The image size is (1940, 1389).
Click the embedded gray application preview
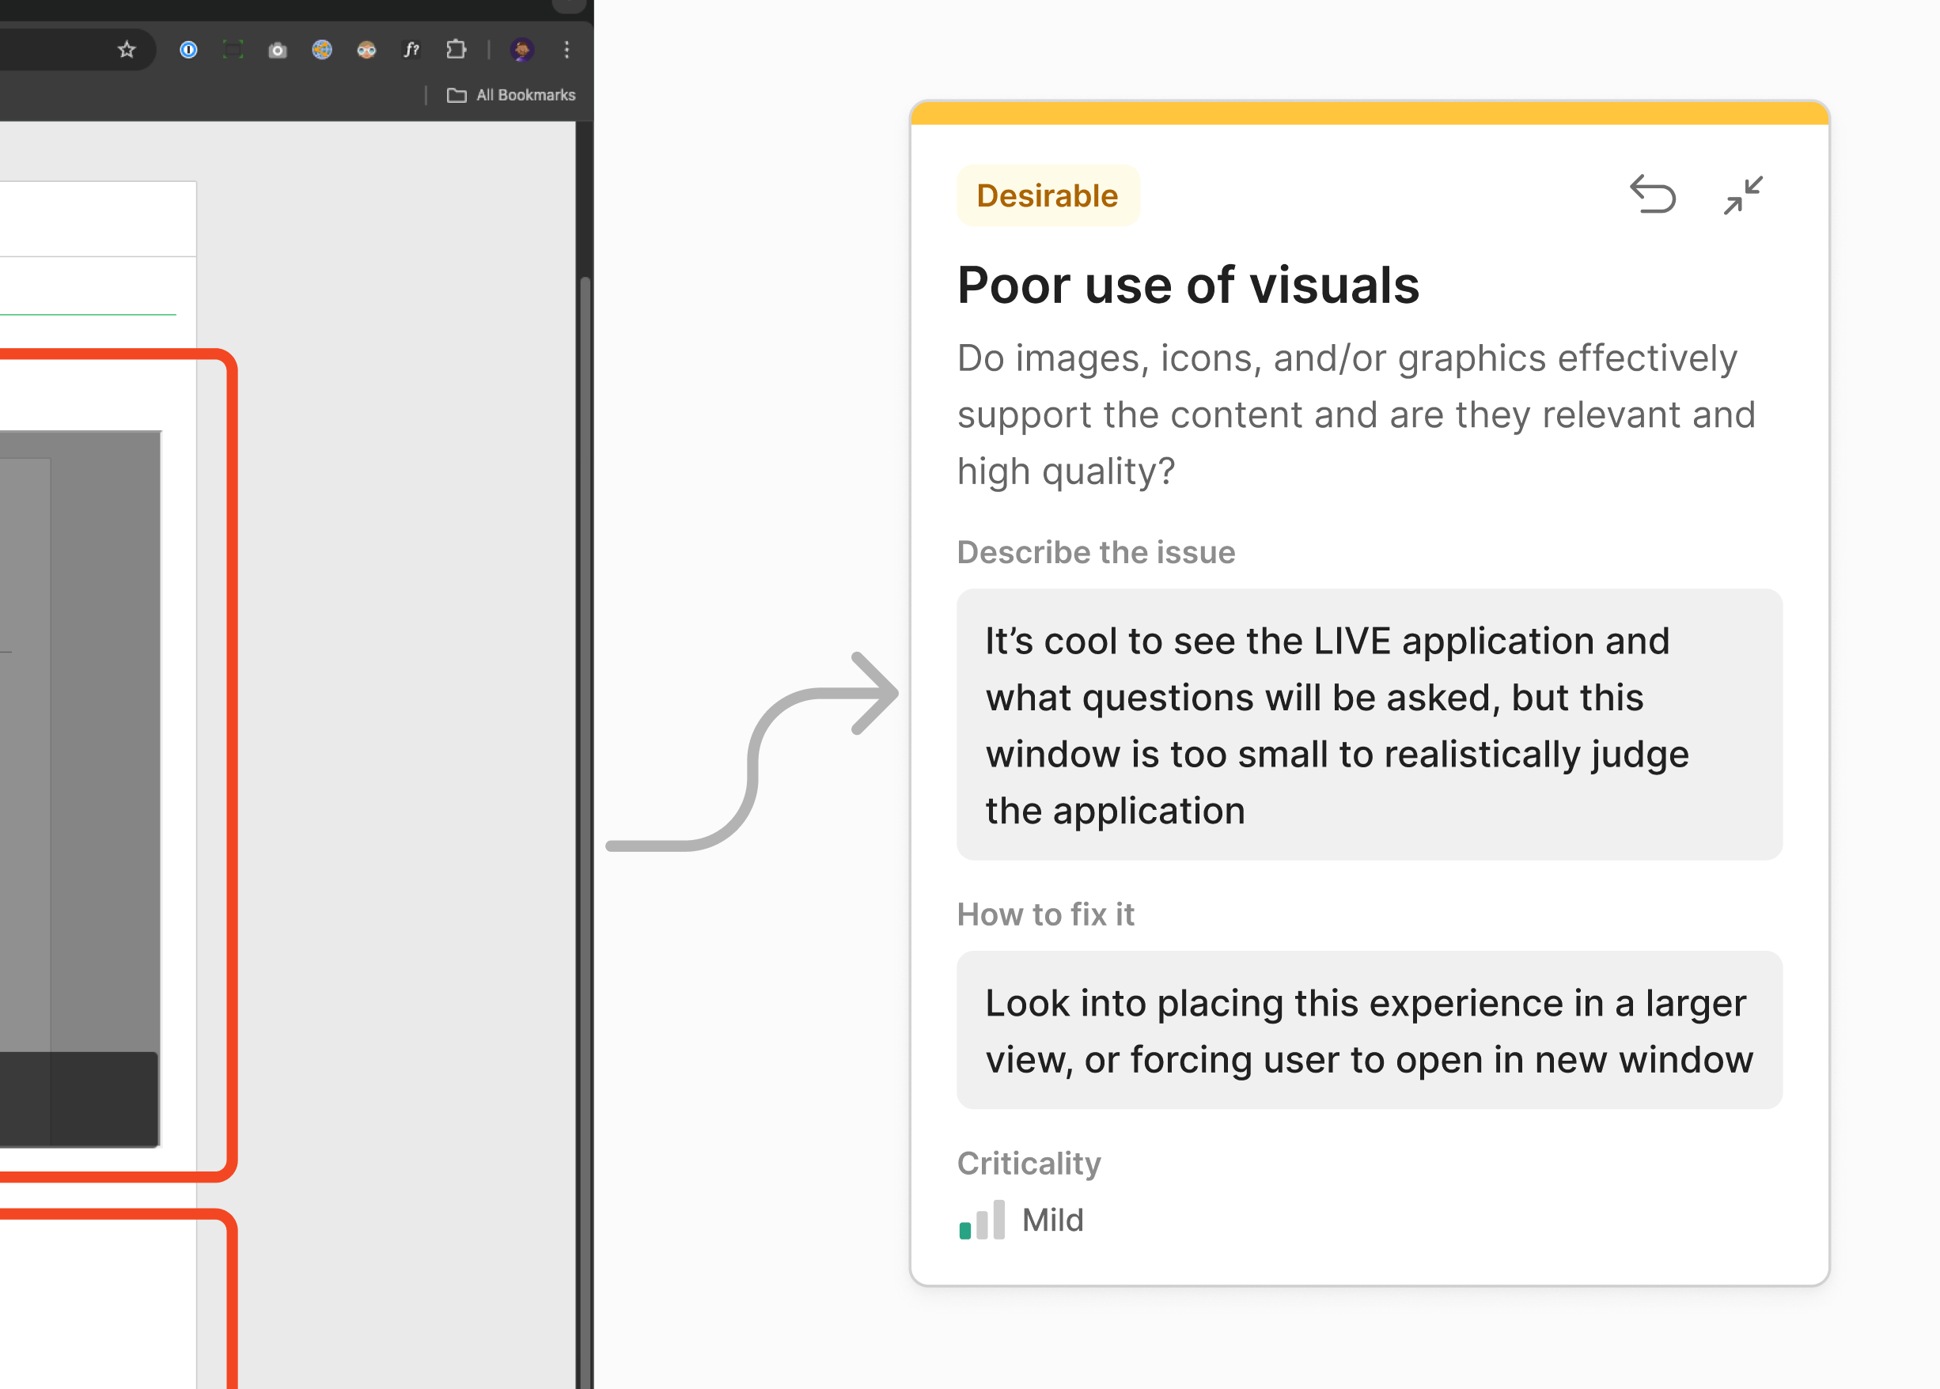coord(81,789)
